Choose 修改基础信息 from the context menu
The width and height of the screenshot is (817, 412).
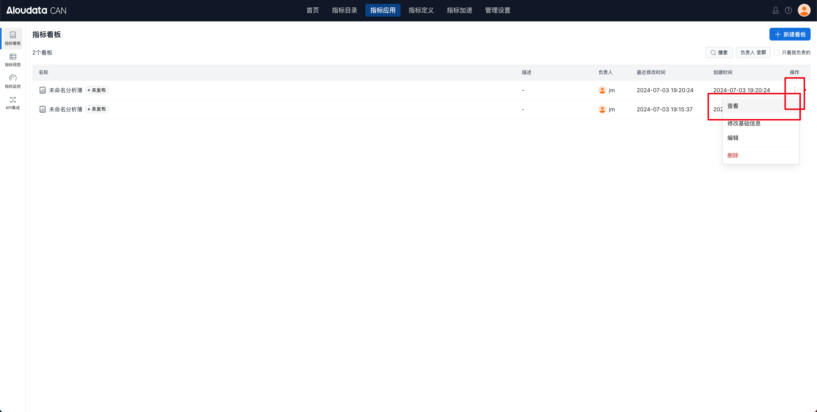(x=744, y=124)
